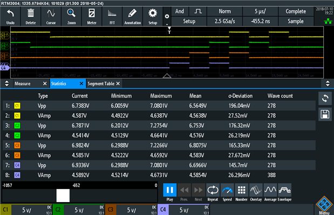The width and height of the screenshot is (334, 215).
Task: Close the Segment Table tab
Action: tap(118, 84)
